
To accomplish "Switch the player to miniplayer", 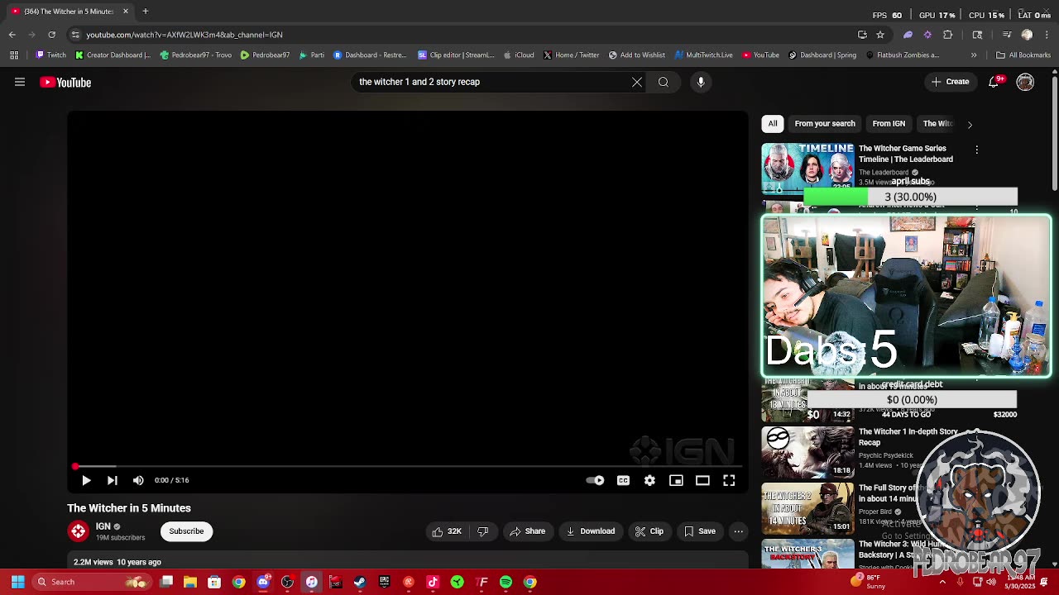I will click(x=676, y=480).
